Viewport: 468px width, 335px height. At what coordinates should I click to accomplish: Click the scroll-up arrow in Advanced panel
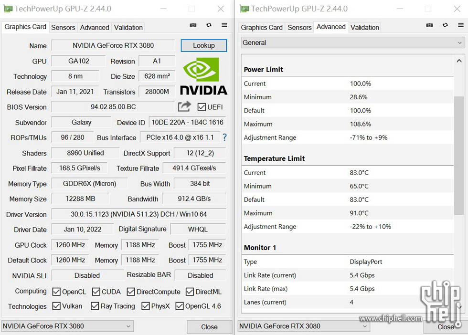(459, 61)
